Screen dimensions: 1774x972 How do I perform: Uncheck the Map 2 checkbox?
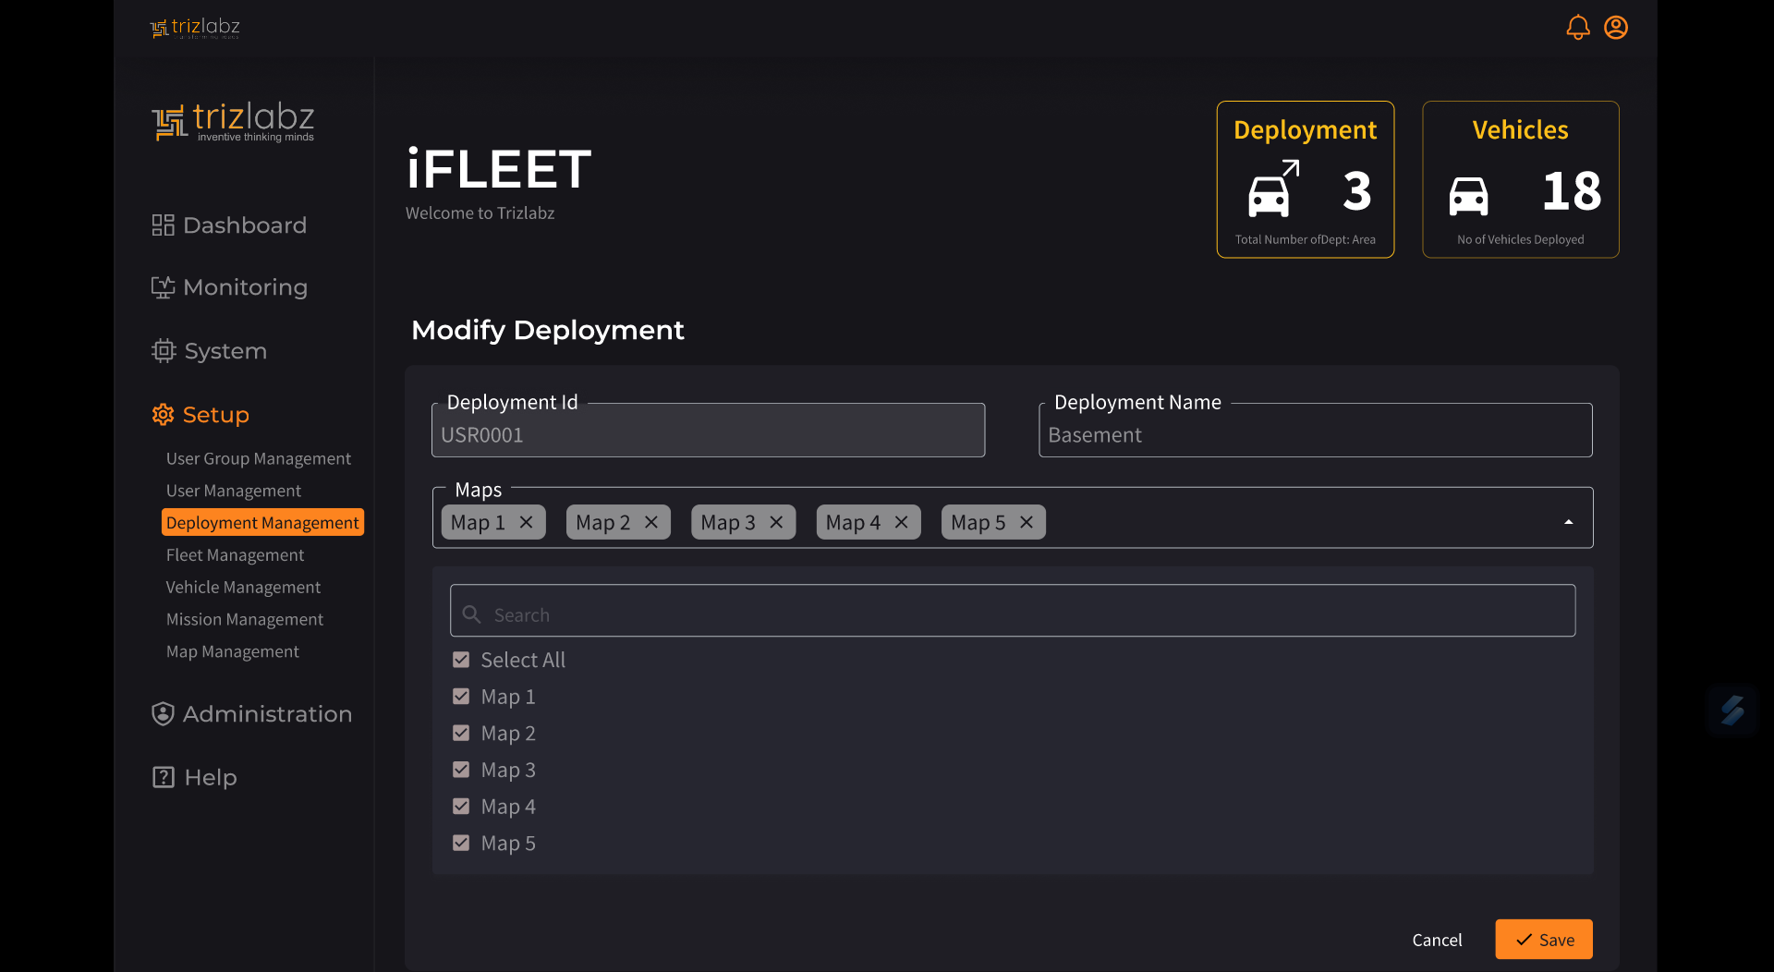pos(461,733)
